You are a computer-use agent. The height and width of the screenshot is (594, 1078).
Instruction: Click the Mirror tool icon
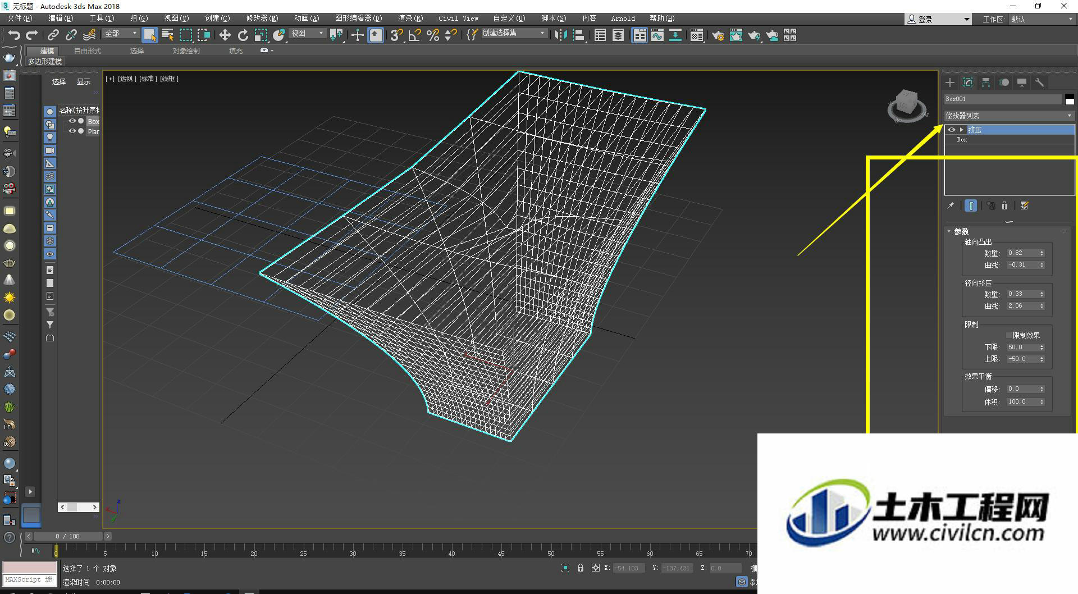pos(560,35)
